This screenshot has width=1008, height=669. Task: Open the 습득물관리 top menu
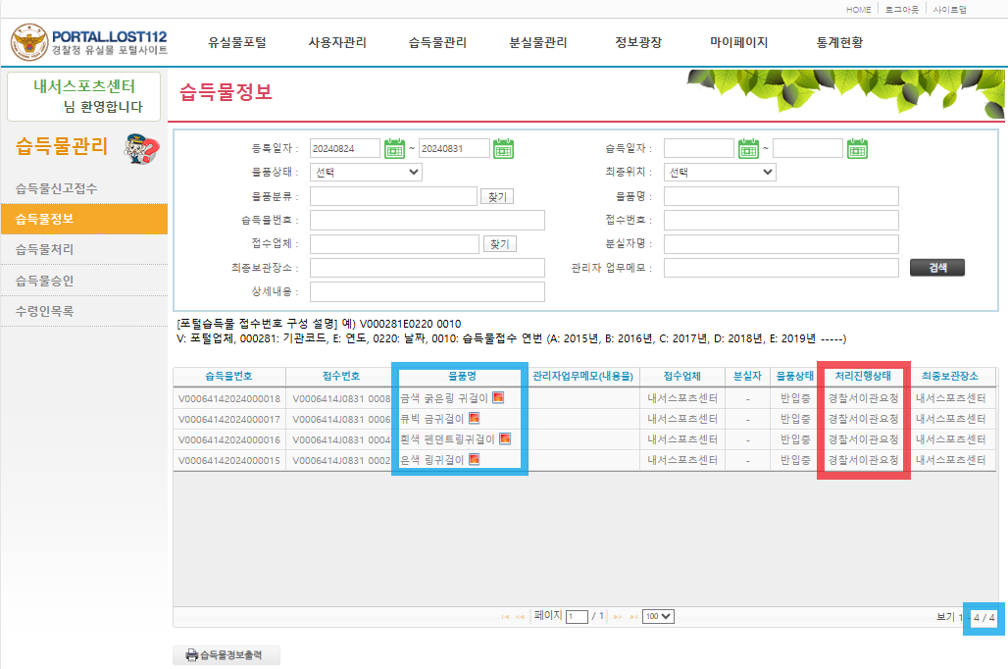(x=437, y=43)
